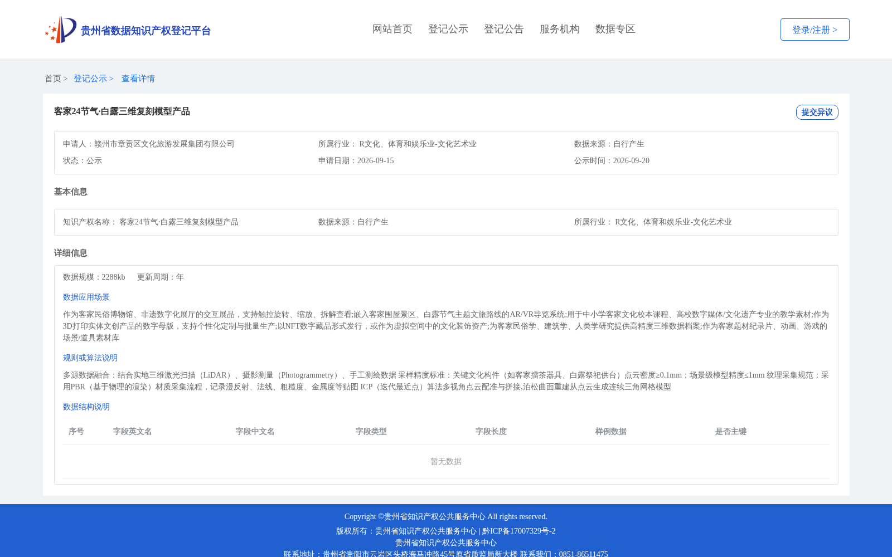Click 数据应用场景 blue heading
Image resolution: width=892 pixels, height=557 pixels.
click(x=86, y=297)
